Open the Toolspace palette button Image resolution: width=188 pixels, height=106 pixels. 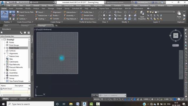point(4,15)
